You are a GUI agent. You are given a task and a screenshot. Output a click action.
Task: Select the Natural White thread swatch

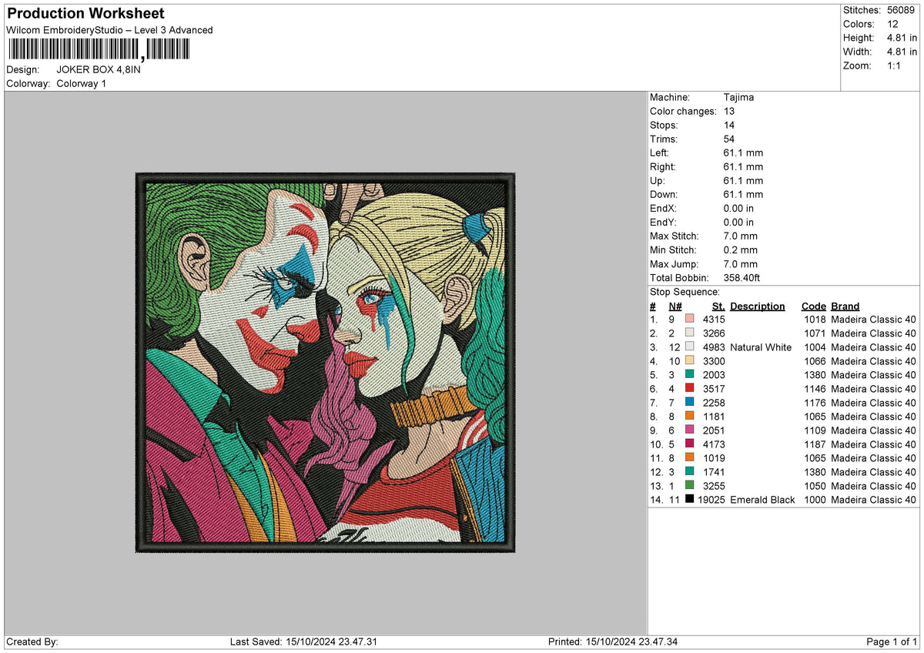(689, 347)
